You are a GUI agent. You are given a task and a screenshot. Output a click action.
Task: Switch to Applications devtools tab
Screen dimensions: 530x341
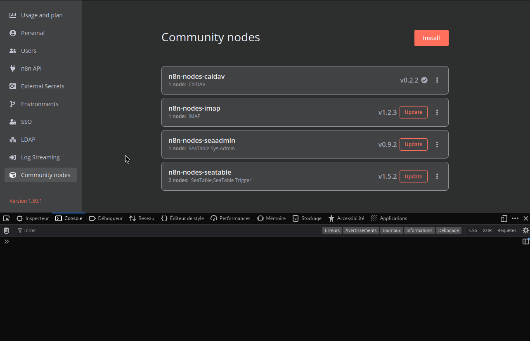(x=389, y=218)
